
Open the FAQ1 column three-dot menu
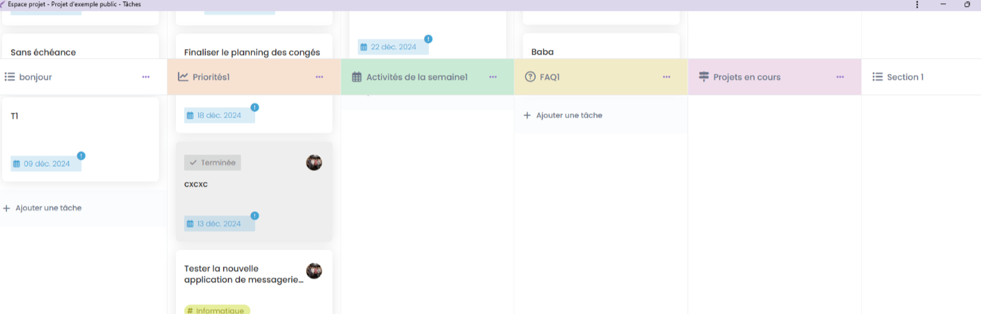point(666,77)
